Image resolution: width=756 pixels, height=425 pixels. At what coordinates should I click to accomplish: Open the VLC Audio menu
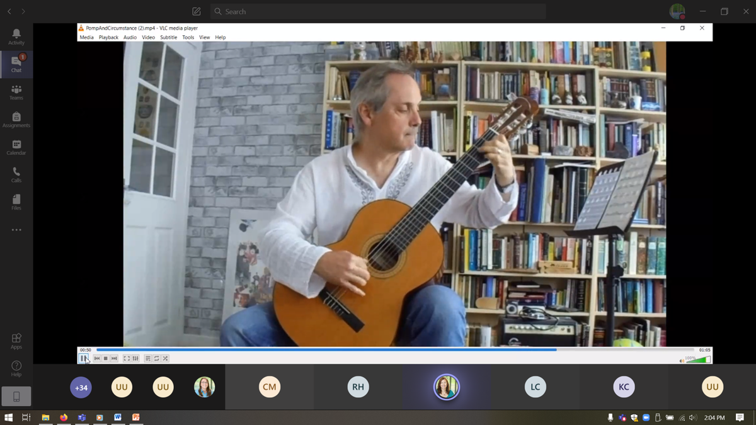(130, 37)
